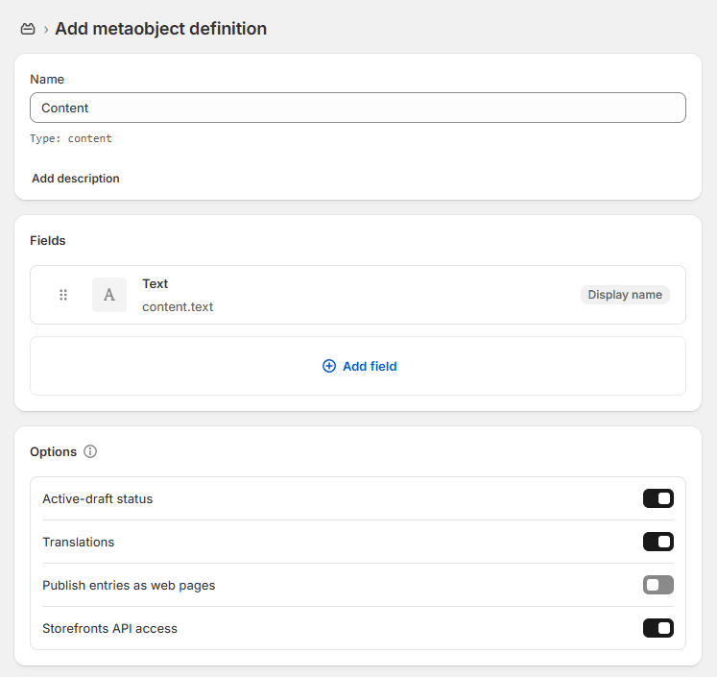Click the 'Type: content' label
Viewport: 717px width, 677px height.
71,139
